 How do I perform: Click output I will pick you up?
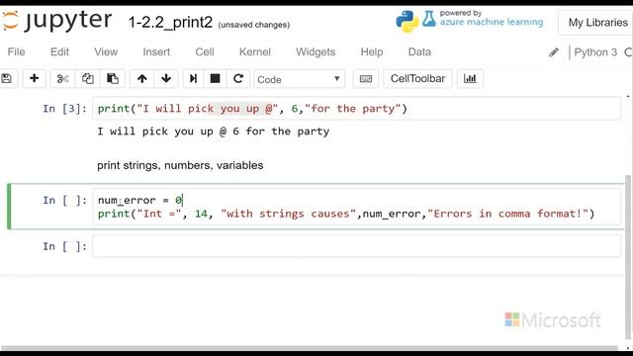point(214,132)
